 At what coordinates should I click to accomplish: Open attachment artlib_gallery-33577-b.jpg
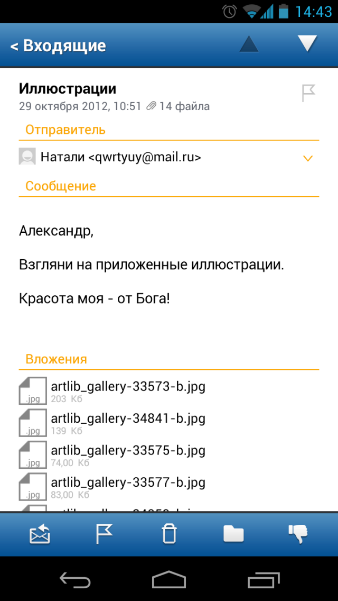(x=128, y=482)
